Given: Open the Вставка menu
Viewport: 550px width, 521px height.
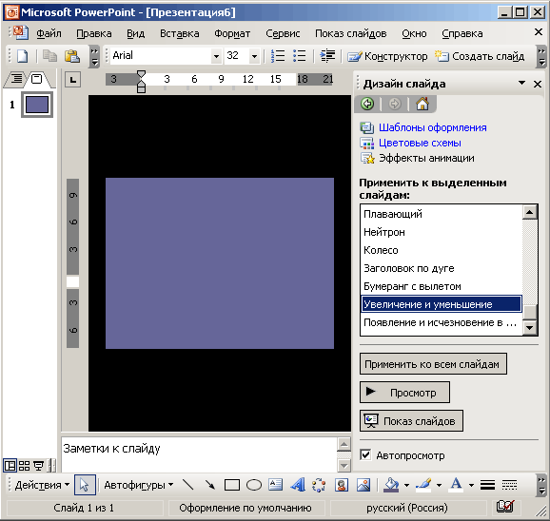Looking at the screenshot, I should pyautogui.click(x=180, y=33).
